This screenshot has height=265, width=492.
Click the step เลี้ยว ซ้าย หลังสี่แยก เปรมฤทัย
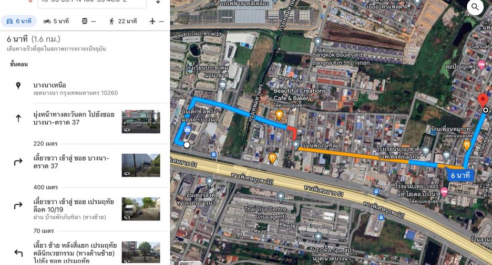[x=75, y=252]
